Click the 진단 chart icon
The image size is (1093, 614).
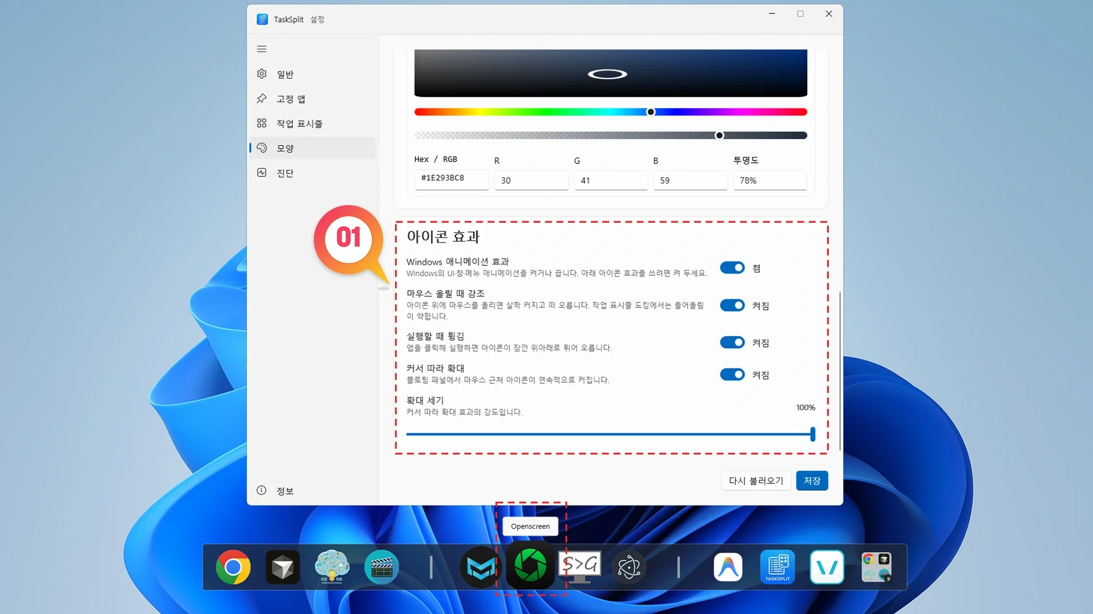(x=262, y=172)
